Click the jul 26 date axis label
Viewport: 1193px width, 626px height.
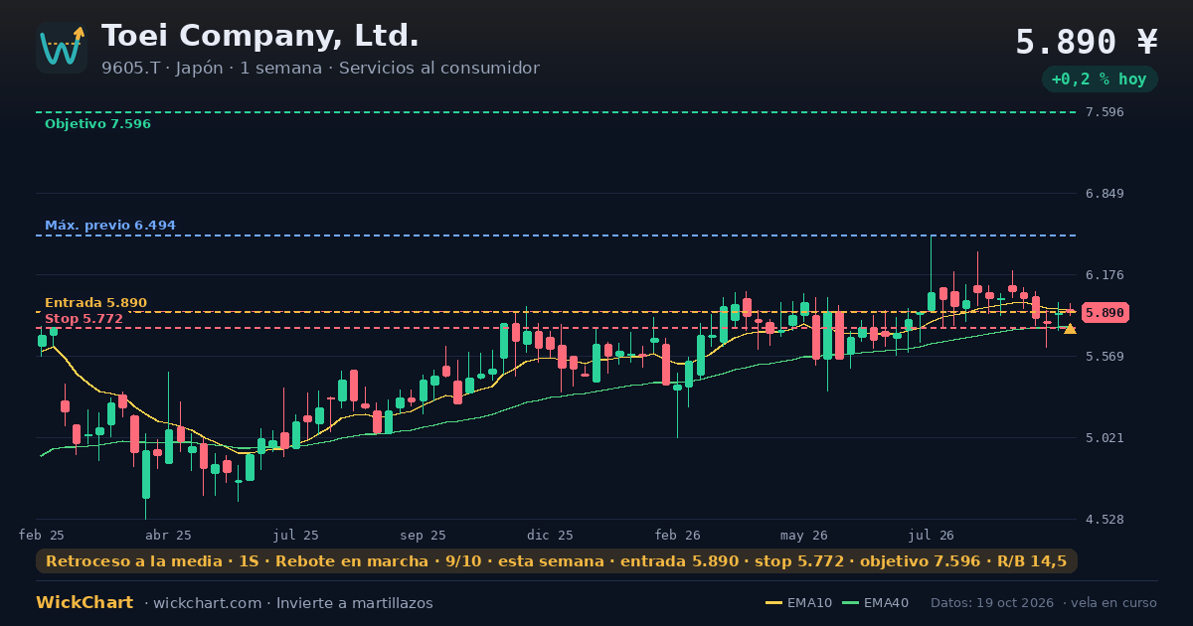pyautogui.click(x=932, y=536)
